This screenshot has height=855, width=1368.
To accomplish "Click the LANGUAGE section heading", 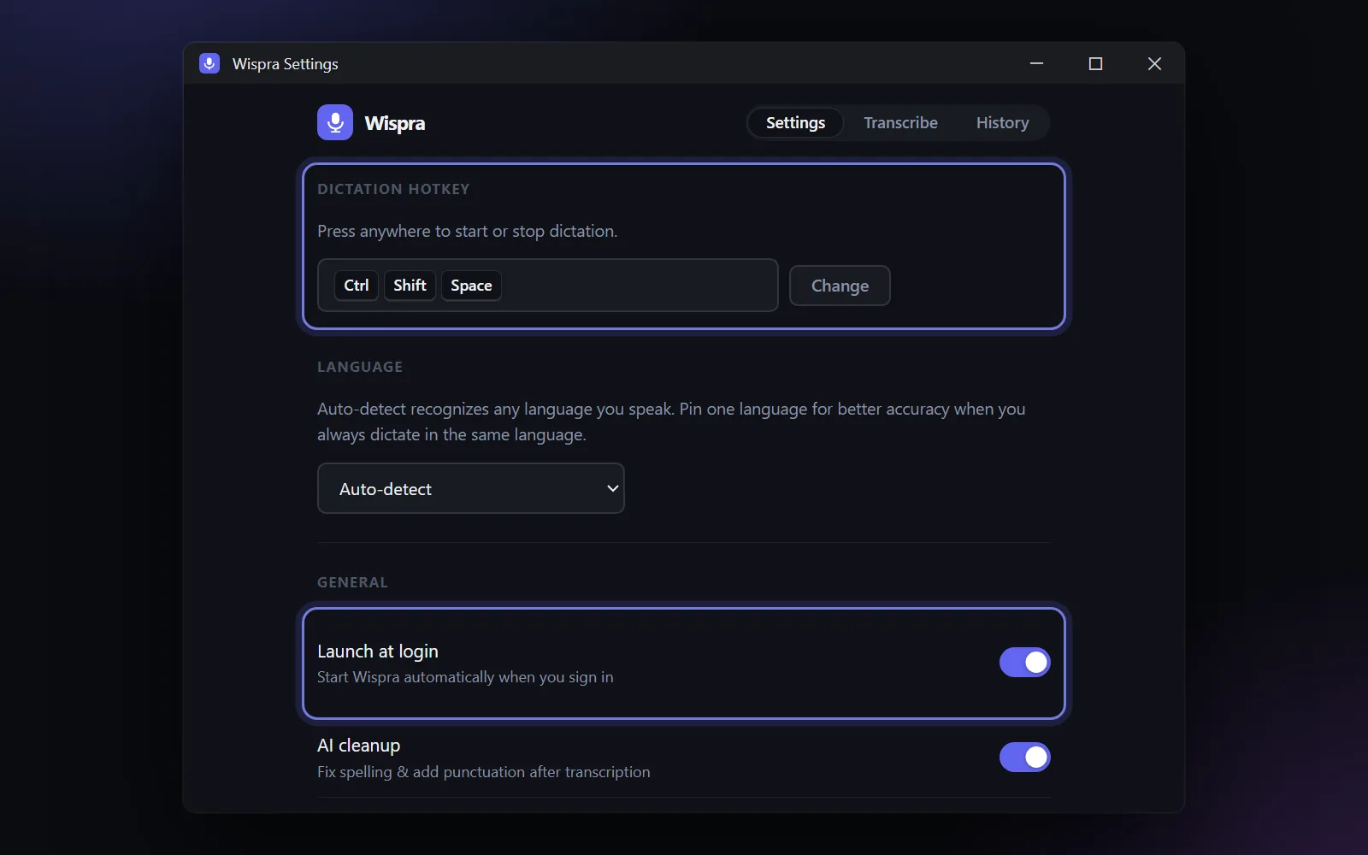I will click(360, 367).
